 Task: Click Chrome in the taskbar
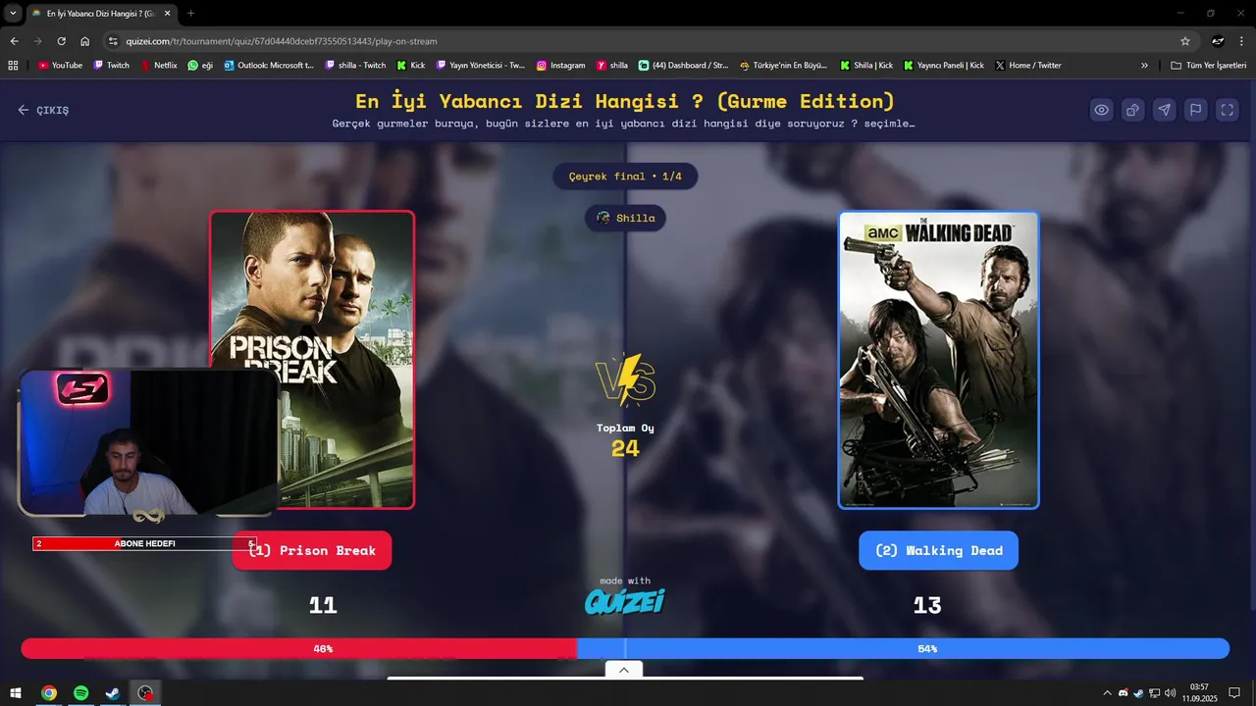click(48, 693)
